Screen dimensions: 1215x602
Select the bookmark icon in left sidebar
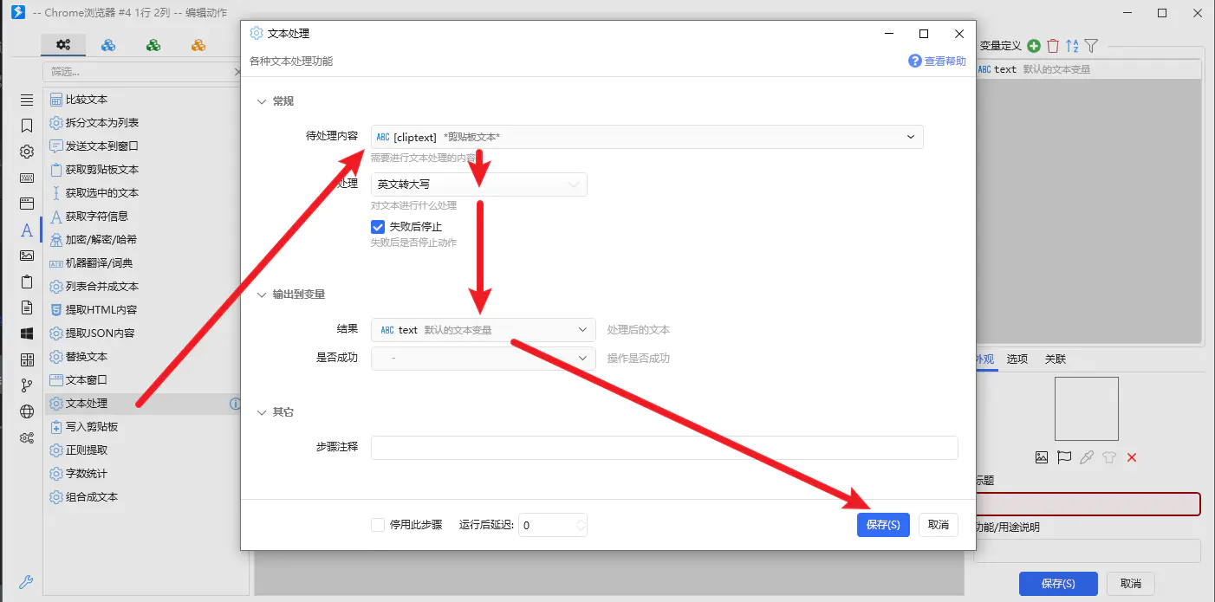(27, 126)
